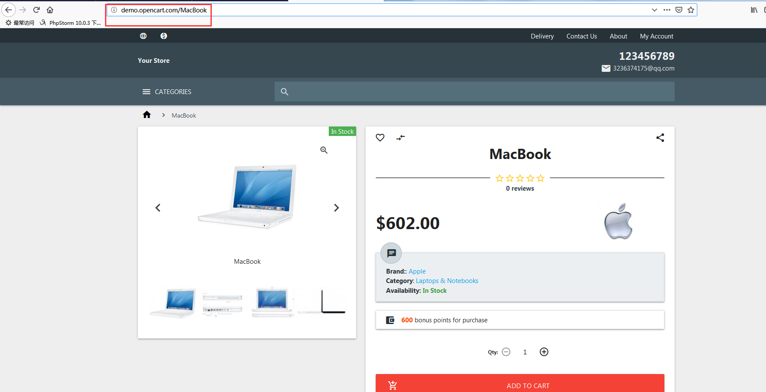Click the site info icon in the address bar

pyautogui.click(x=114, y=10)
